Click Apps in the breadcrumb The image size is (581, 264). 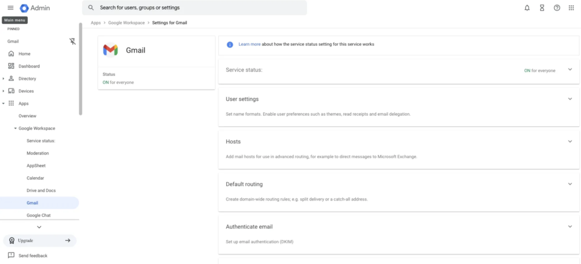(95, 23)
